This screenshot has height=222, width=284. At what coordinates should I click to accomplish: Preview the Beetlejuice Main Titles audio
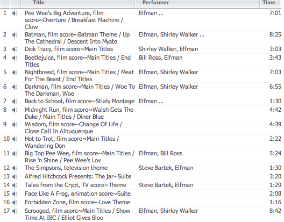(x=15, y=58)
